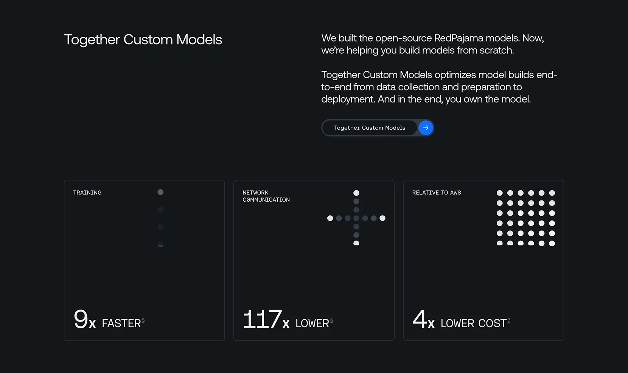Click the paragraph about optimizing model builds
The height and width of the screenshot is (373, 628).
tap(439, 87)
